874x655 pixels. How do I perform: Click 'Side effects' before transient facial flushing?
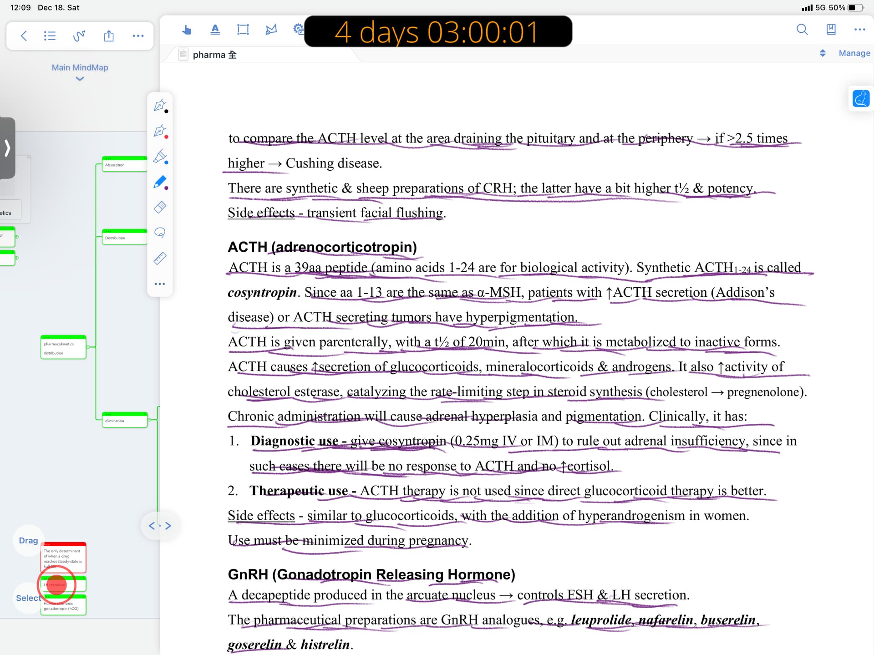tap(261, 213)
